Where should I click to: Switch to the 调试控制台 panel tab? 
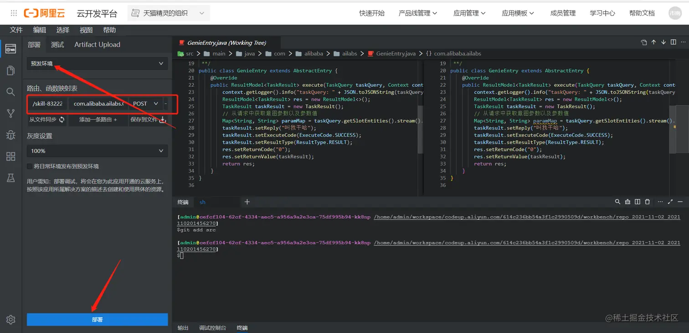point(212,328)
